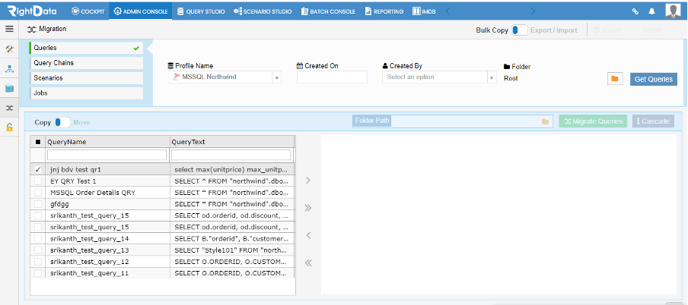Check the EY QRY Test 1 checkbox

point(38,181)
